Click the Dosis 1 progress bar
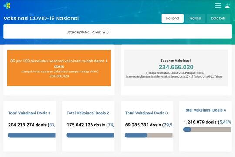Screen dimensions: 235x157 [x=32, y=135]
